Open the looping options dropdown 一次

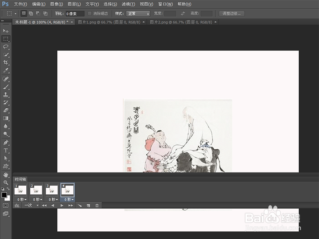(x=32, y=205)
